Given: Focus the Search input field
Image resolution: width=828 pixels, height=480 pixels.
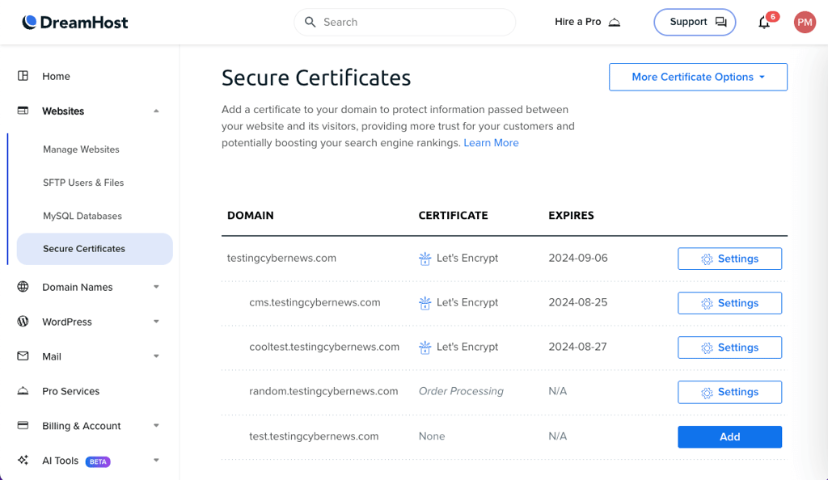Looking at the screenshot, I should (404, 22).
